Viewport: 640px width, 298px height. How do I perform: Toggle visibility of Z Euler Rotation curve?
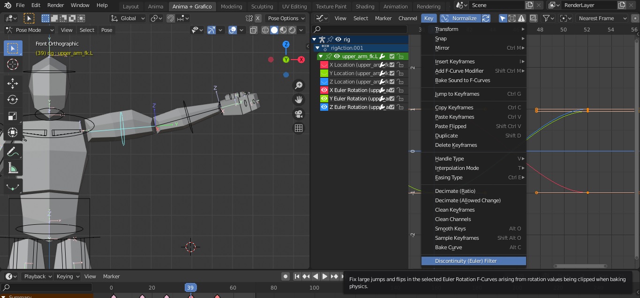(x=324, y=107)
